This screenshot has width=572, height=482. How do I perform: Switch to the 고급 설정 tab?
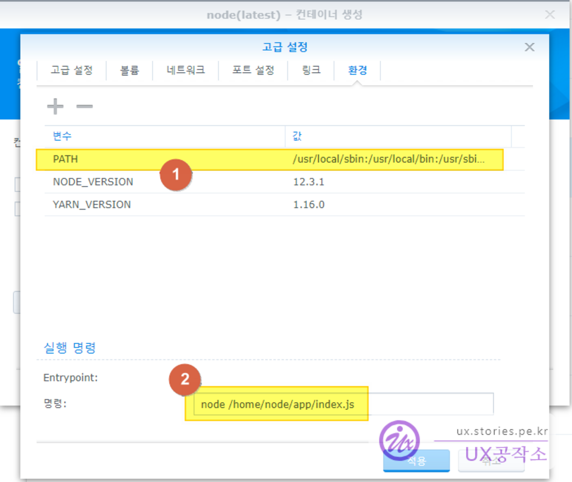(x=71, y=70)
